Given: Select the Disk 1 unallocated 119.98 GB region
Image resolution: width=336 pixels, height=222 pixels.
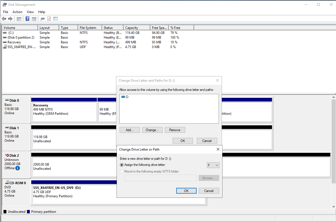Looking at the screenshot, I should point(74,139).
